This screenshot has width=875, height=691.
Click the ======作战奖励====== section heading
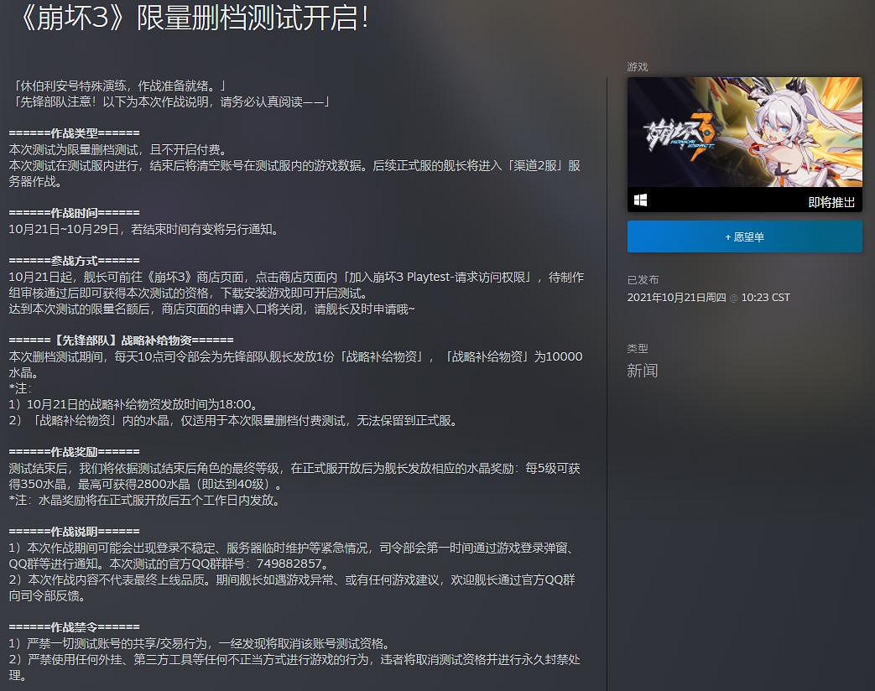click(75, 451)
